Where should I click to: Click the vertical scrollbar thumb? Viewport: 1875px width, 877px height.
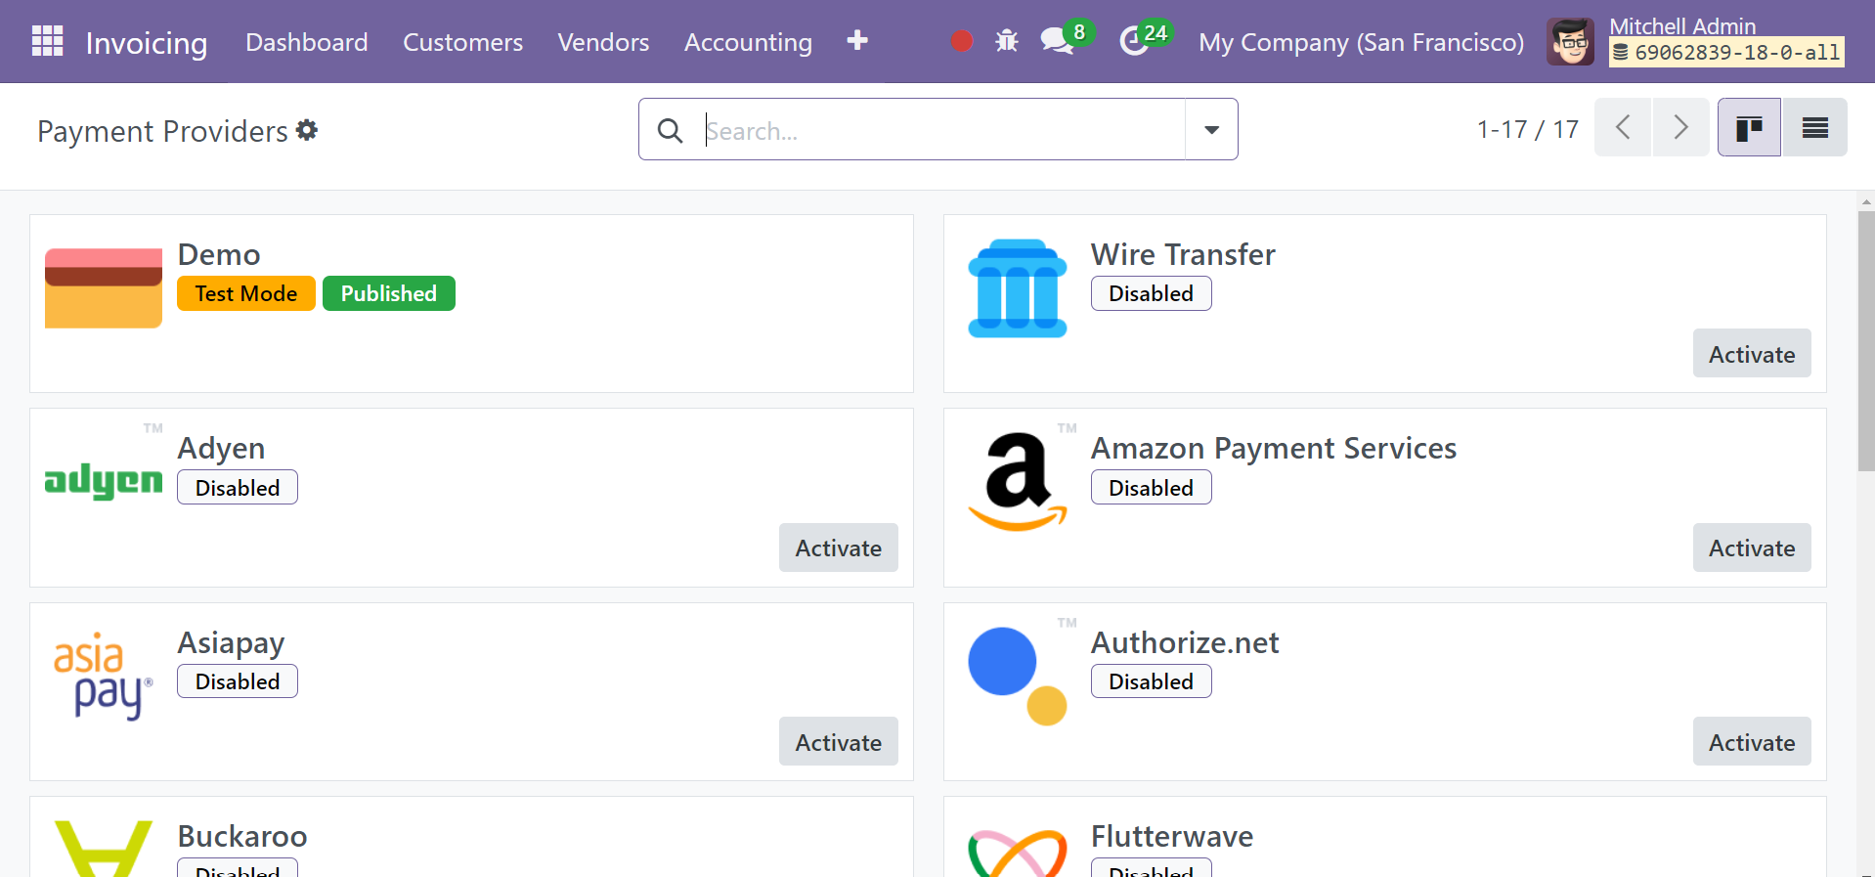1866,342
